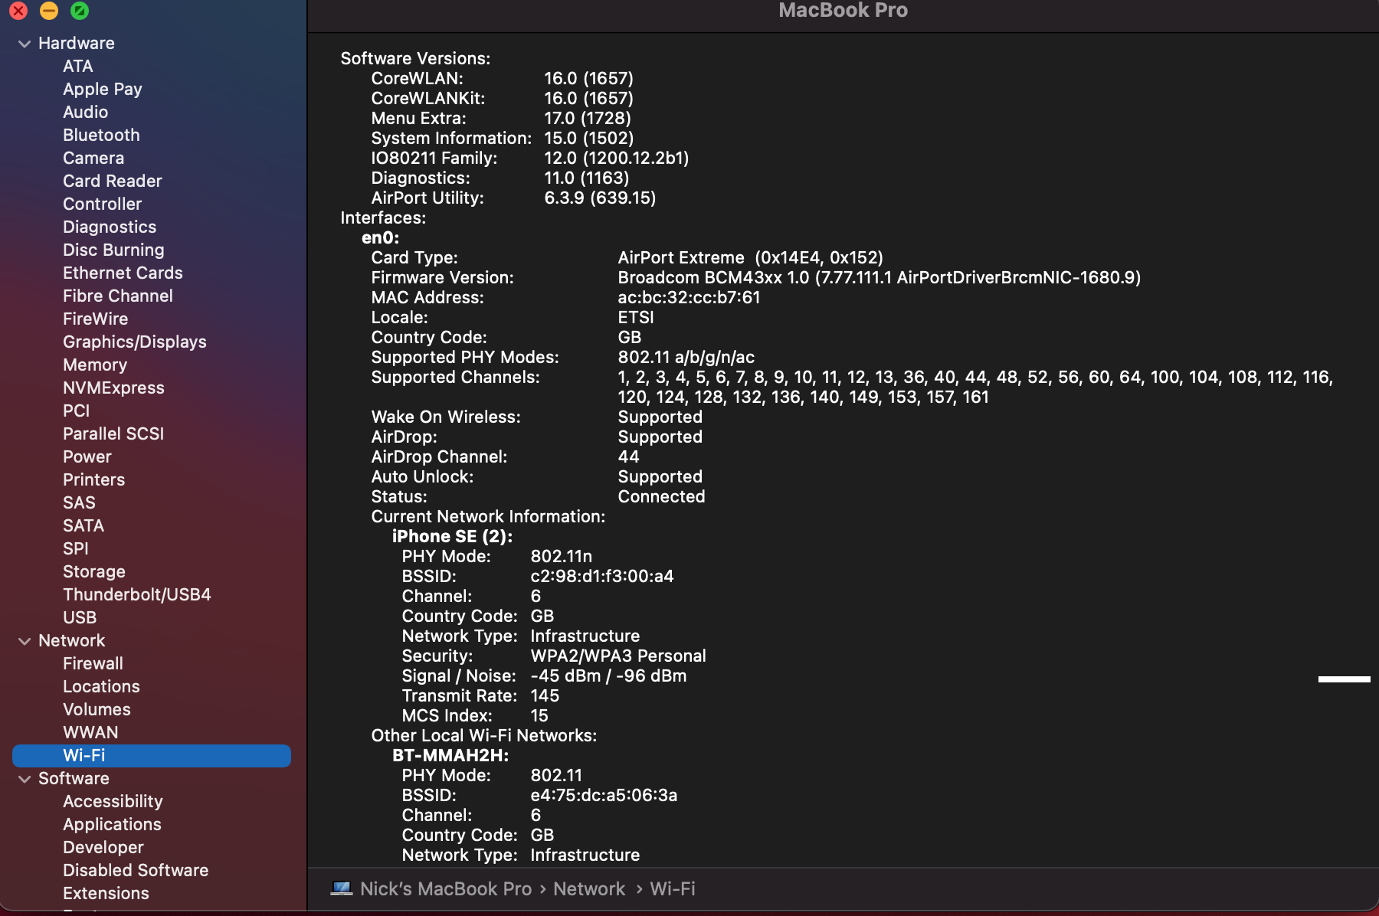Click the Transmit Rate value 145
Image resolution: width=1379 pixels, height=916 pixels.
[545, 696]
